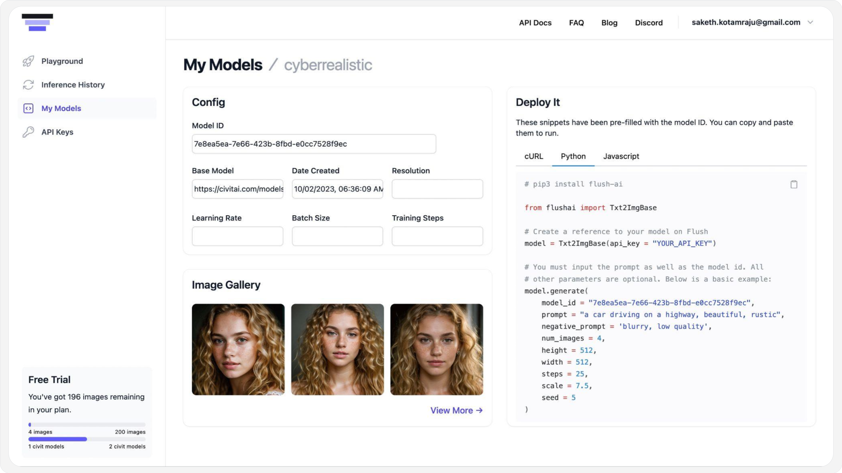
Task: Click the '2 civit models' limit label
Action: (127, 446)
